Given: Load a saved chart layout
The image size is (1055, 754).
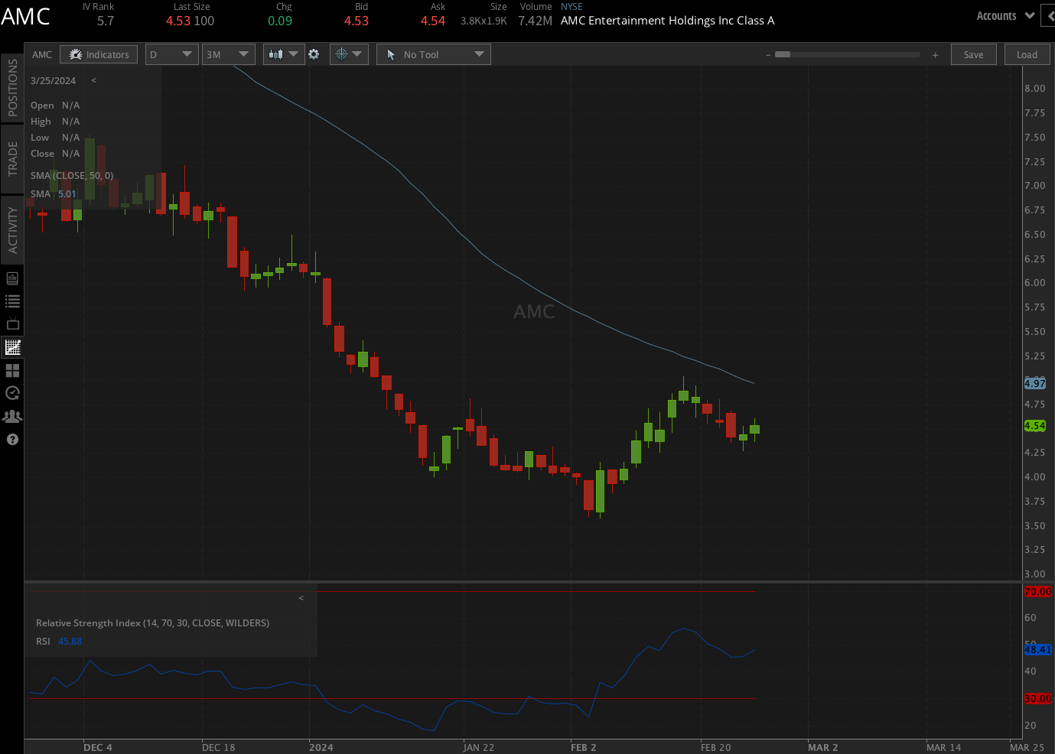Looking at the screenshot, I should tap(1027, 54).
